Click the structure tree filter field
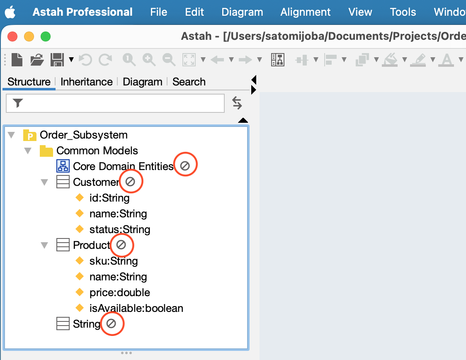 (115, 103)
